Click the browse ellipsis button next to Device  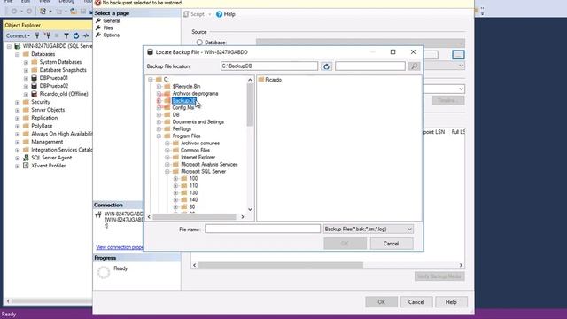458,55
